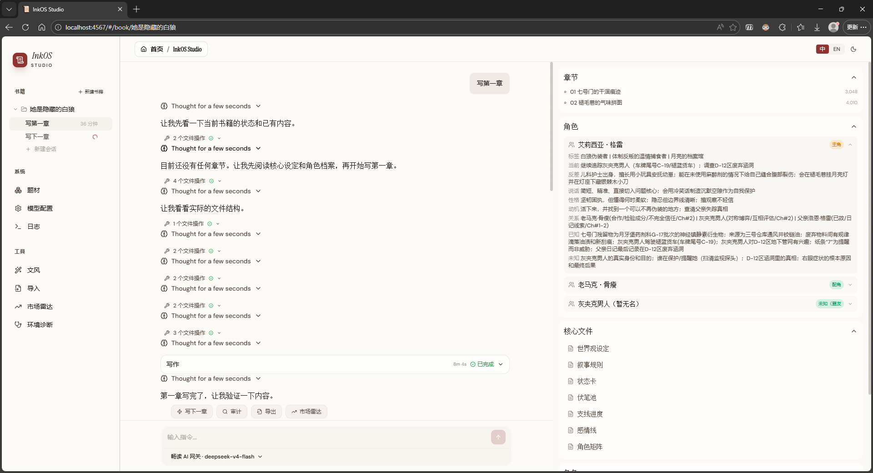Expand the first Thought for a few seconds
The width and height of the screenshot is (873, 473).
(211, 106)
